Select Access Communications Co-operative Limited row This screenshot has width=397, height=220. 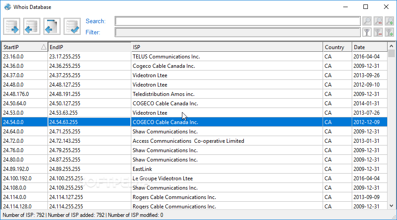point(194,141)
